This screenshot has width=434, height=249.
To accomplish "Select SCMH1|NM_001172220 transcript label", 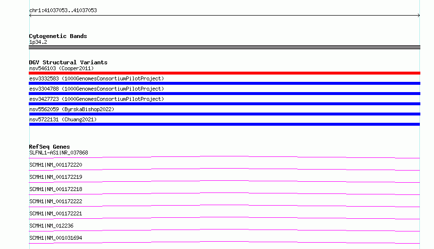I will [x=56, y=165].
